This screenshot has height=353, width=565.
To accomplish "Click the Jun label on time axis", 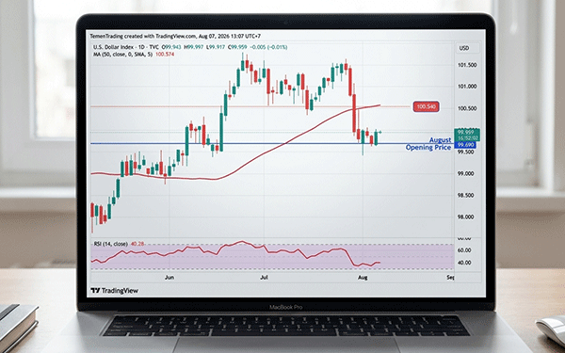I will tap(169, 278).
